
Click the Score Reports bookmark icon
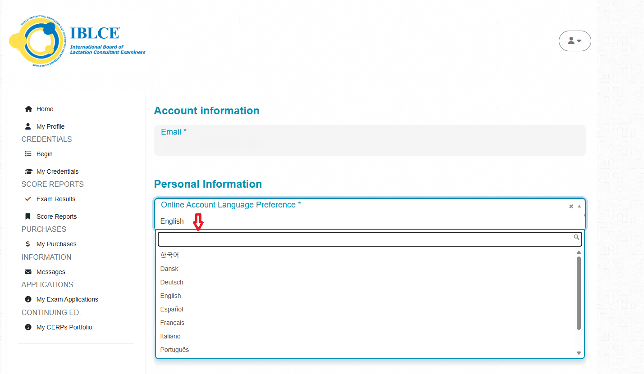28,216
